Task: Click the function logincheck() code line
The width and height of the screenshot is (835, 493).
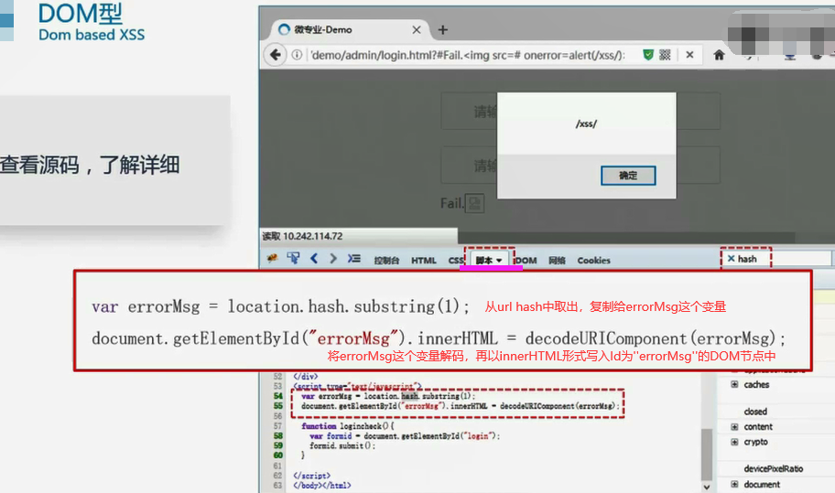Action: [x=348, y=426]
